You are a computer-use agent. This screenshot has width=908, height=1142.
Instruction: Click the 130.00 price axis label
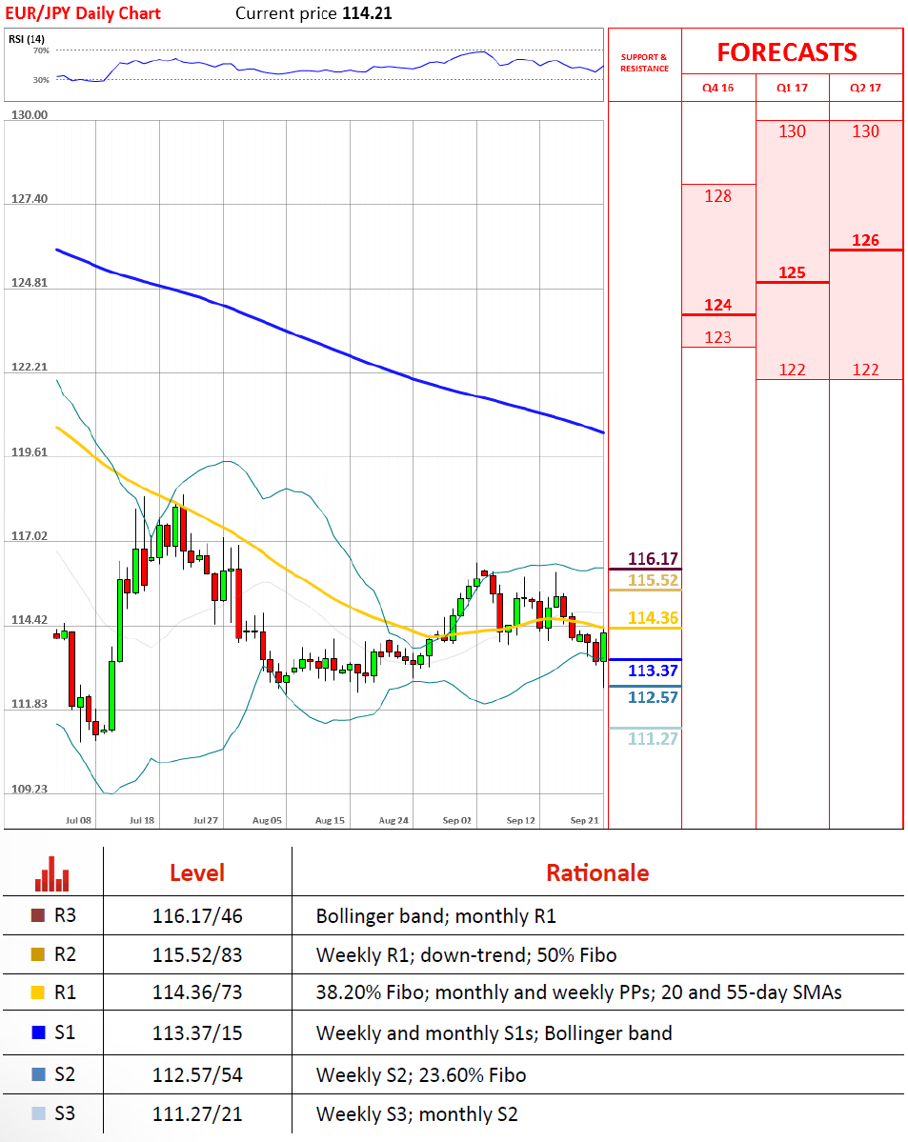point(30,114)
